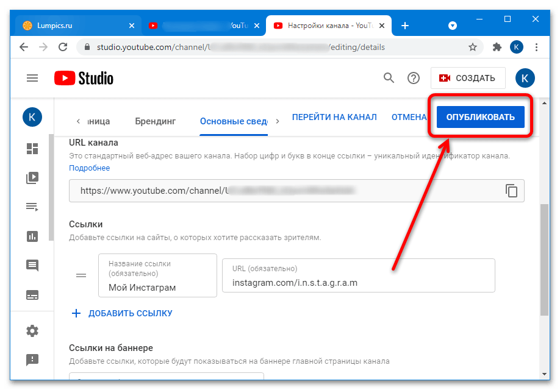
Task: Click the ОПУБЛИКОВАТЬ button
Action: point(480,117)
